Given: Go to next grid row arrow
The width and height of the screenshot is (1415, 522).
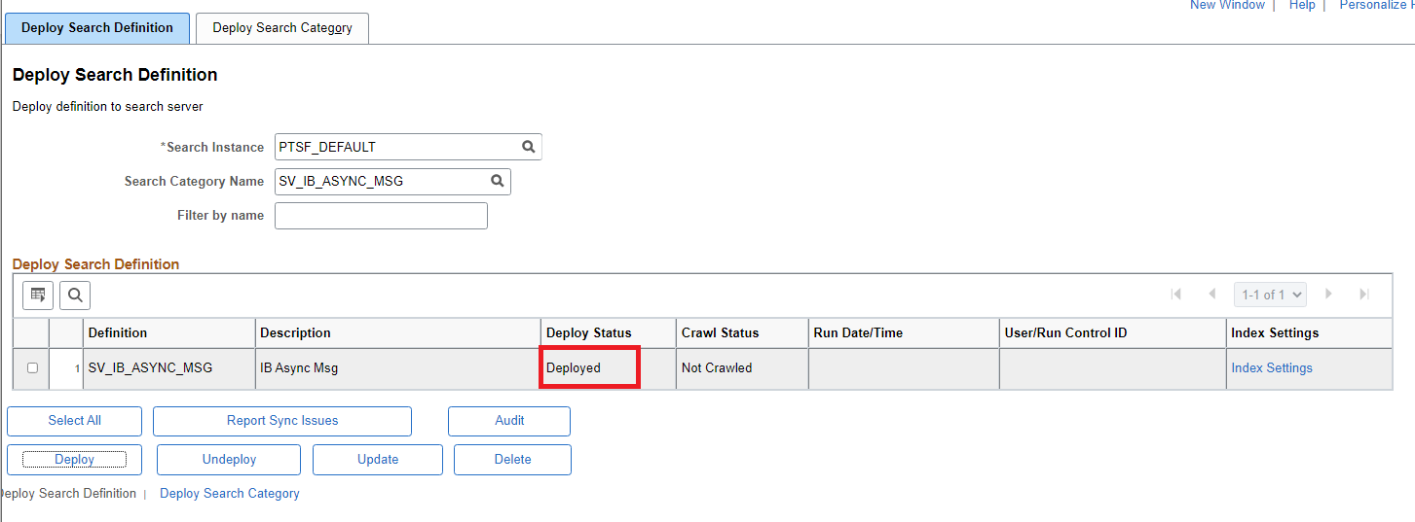Looking at the screenshot, I should 1328,295.
